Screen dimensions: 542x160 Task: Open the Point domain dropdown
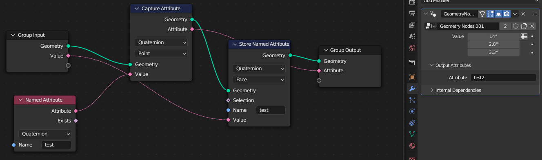click(161, 53)
